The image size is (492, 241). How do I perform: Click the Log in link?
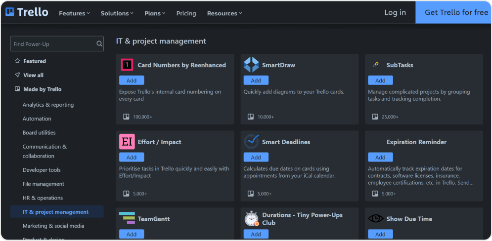tap(395, 12)
